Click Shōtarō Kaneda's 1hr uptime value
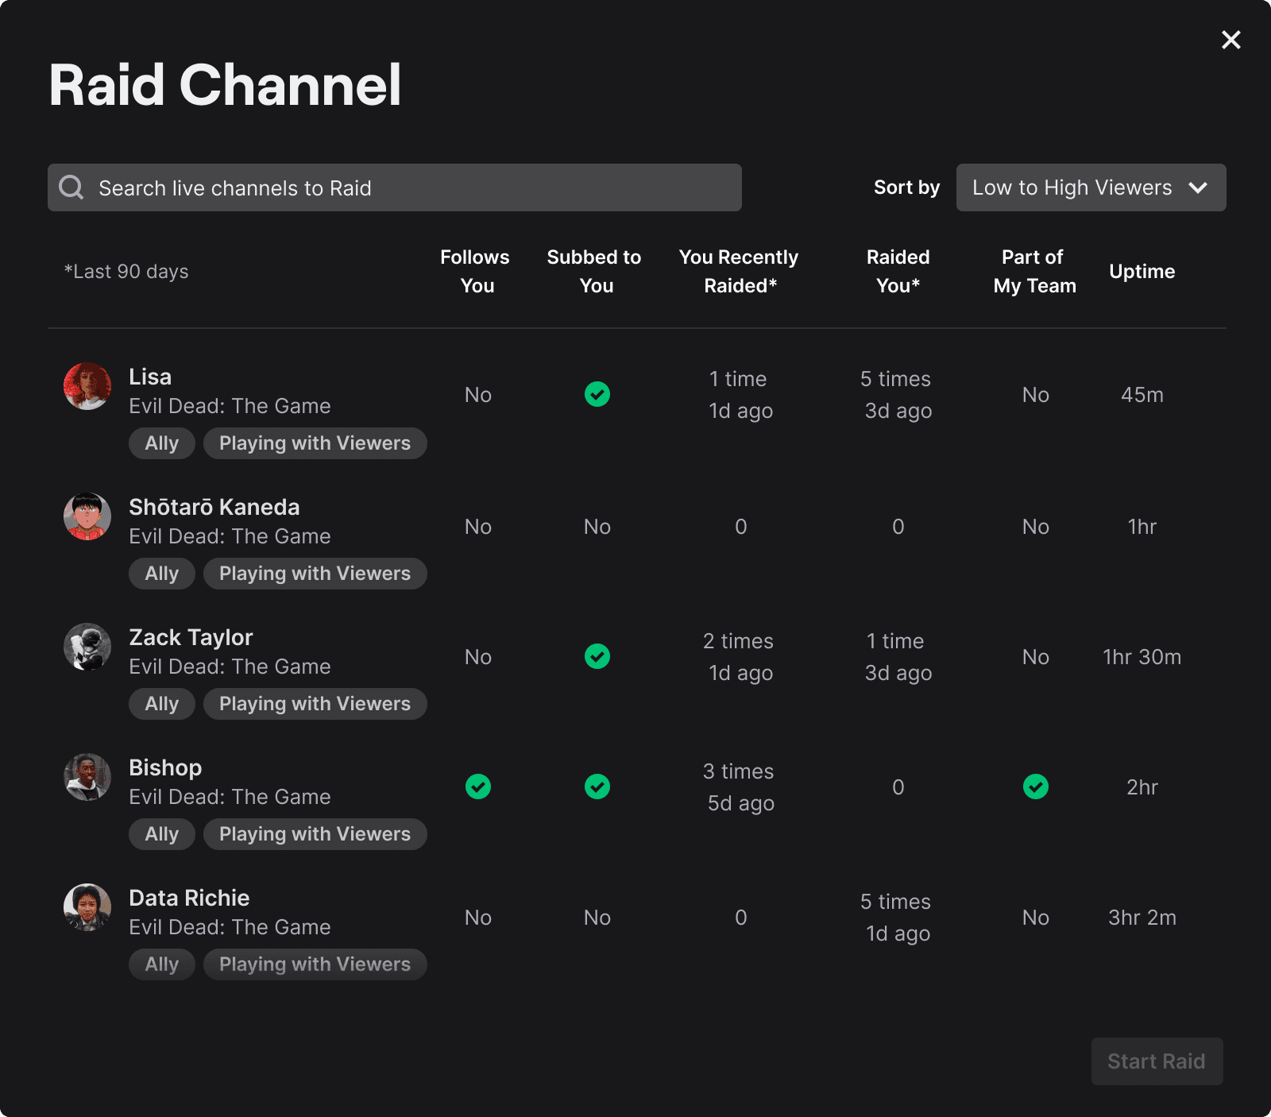This screenshot has height=1117, width=1271. tap(1142, 527)
